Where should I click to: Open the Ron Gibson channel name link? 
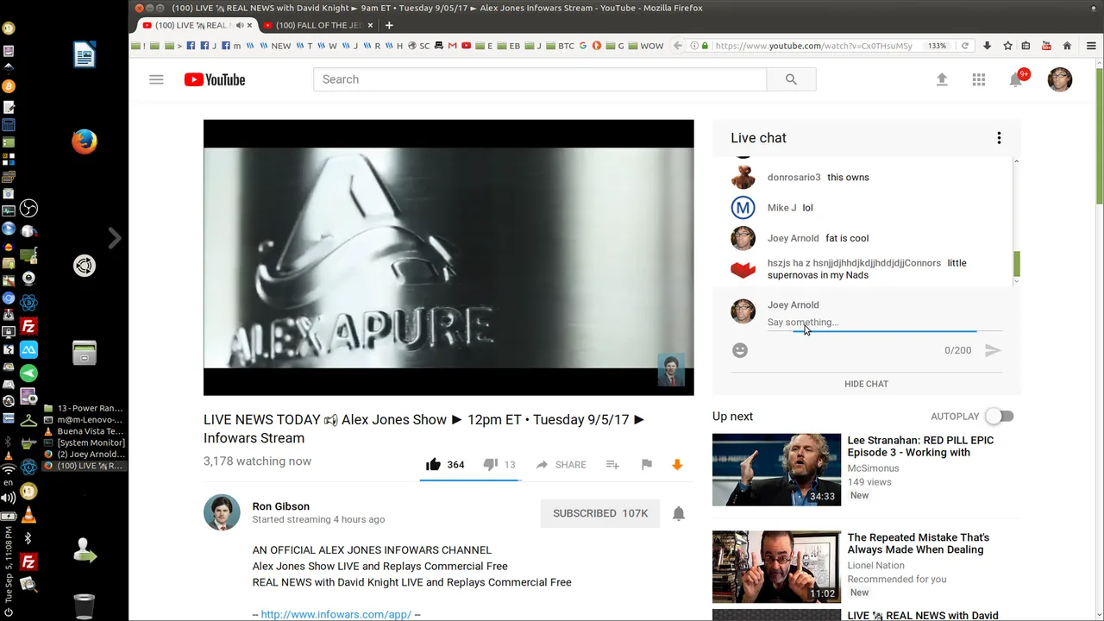coord(281,506)
